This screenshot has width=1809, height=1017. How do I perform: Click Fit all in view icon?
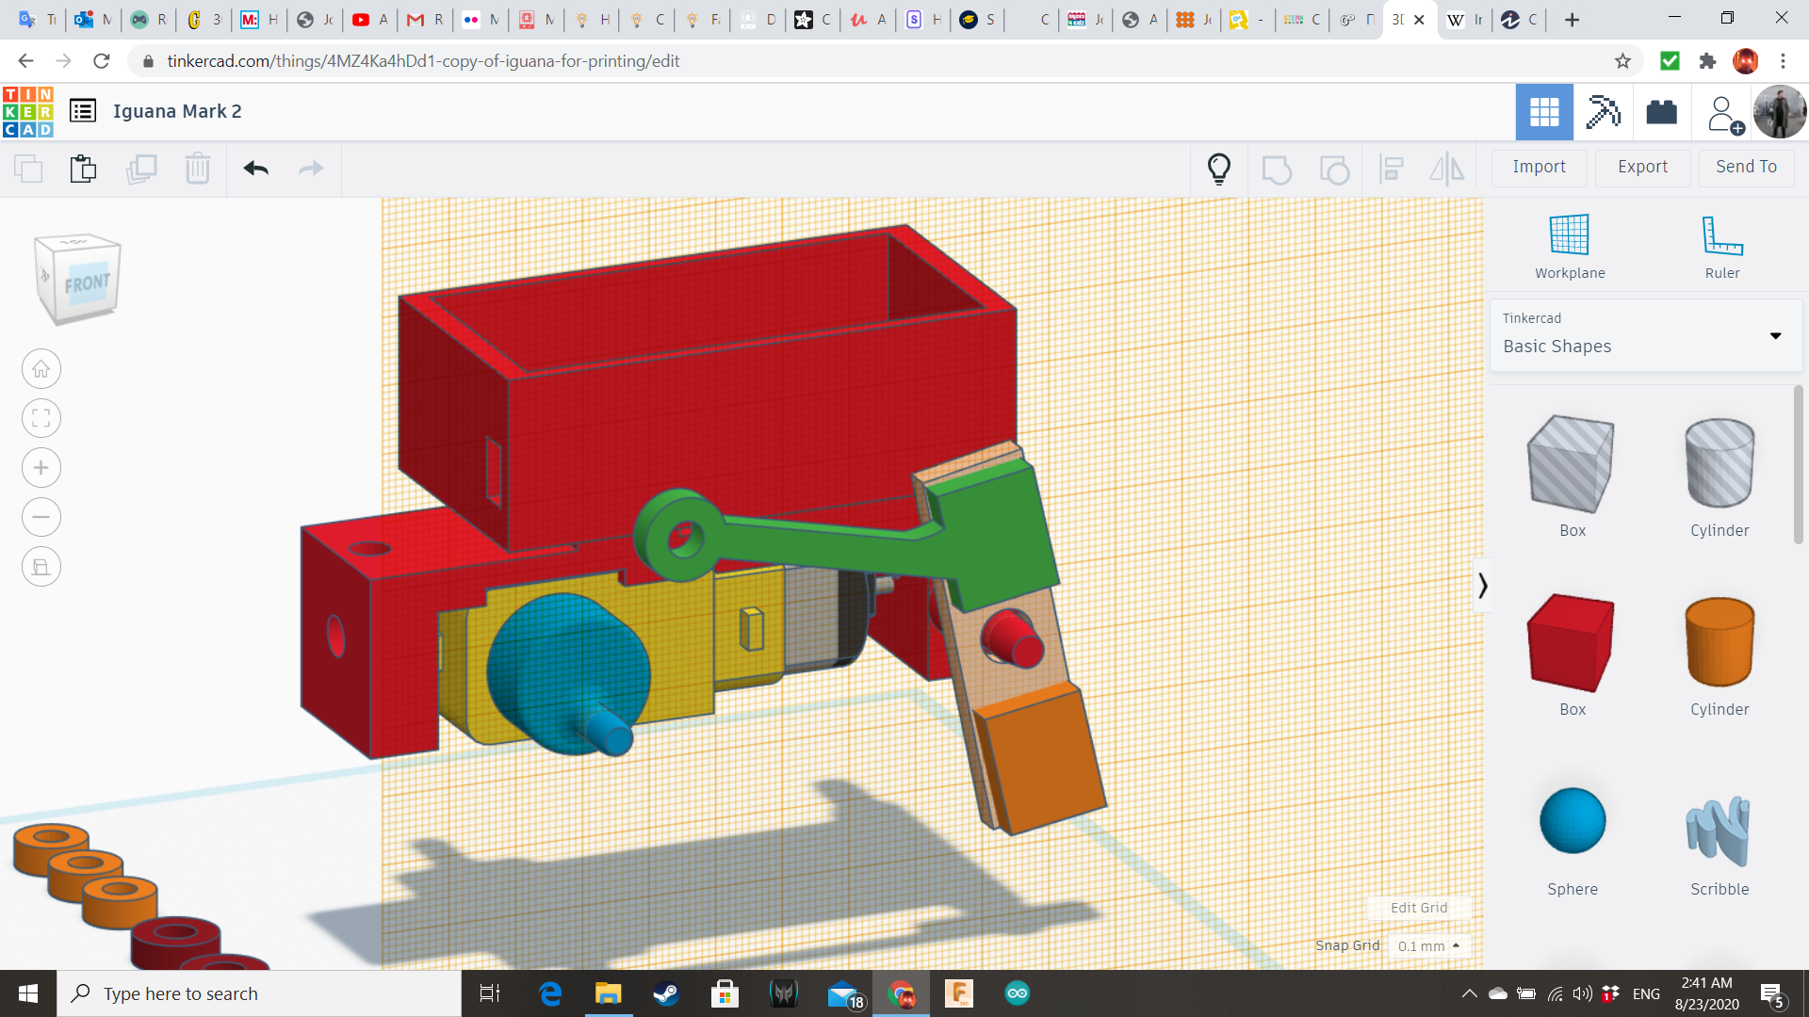(x=41, y=418)
